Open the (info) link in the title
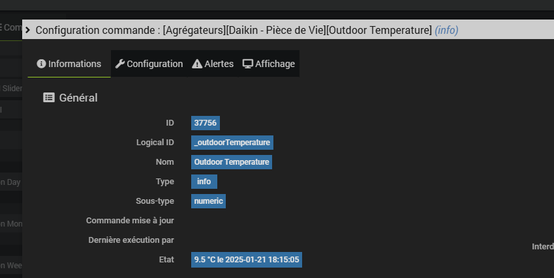This screenshot has width=554, height=278. pos(446,30)
